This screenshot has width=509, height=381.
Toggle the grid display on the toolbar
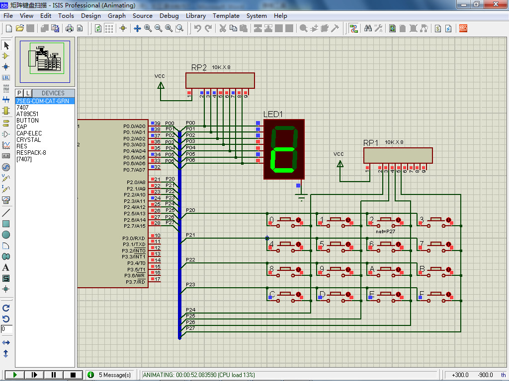[x=109, y=28]
